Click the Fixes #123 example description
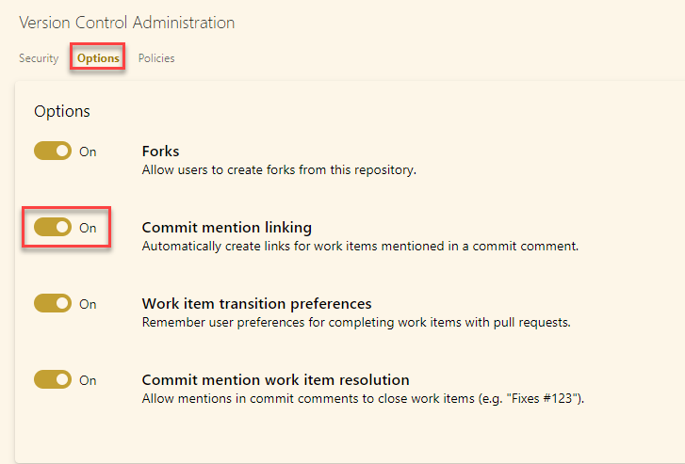 tap(363, 398)
